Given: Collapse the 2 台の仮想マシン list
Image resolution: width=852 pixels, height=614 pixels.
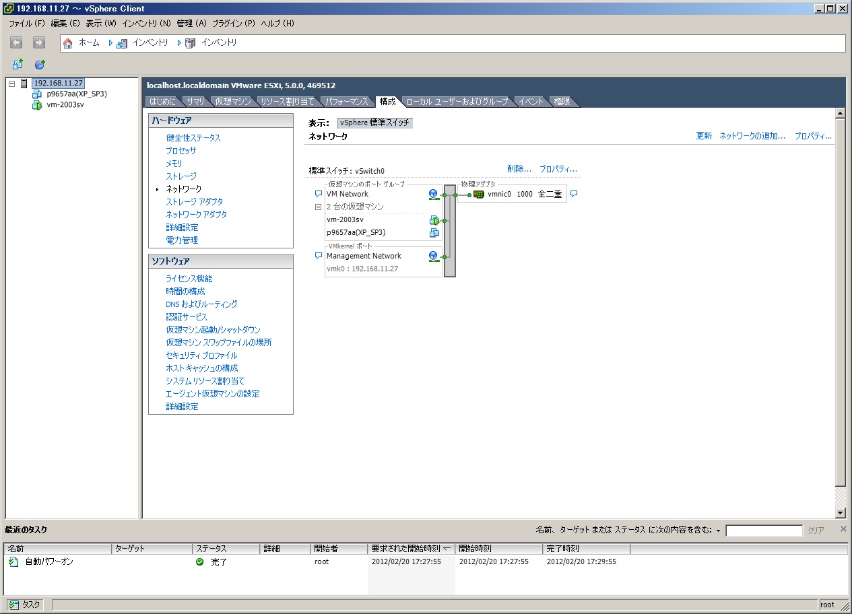Looking at the screenshot, I should coord(319,207).
